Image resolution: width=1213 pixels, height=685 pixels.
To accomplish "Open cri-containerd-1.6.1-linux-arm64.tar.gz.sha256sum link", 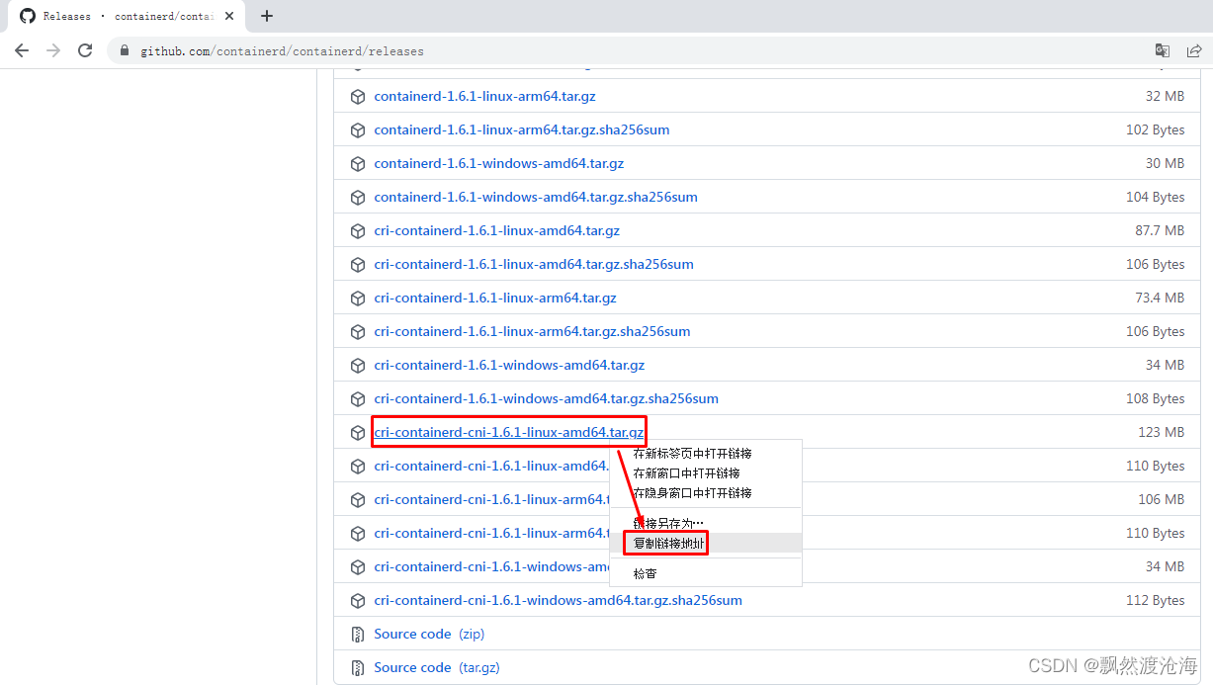I will pos(532,332).
